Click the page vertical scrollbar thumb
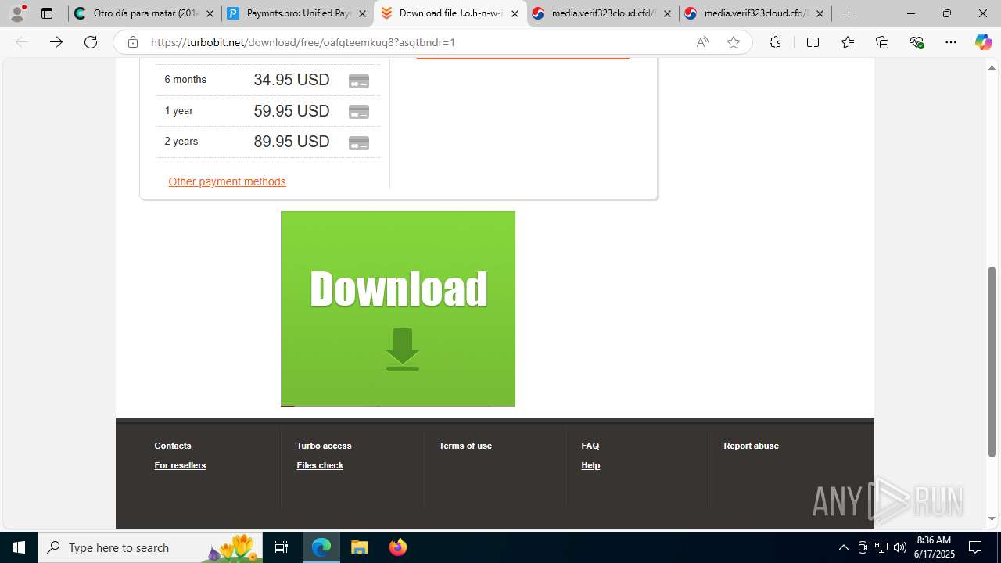Image resolution: width=1001 pixels, height=563 pixels. click(992, 362)
